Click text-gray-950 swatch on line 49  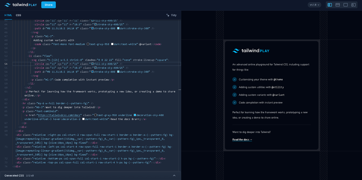click(x=88, y=44)
